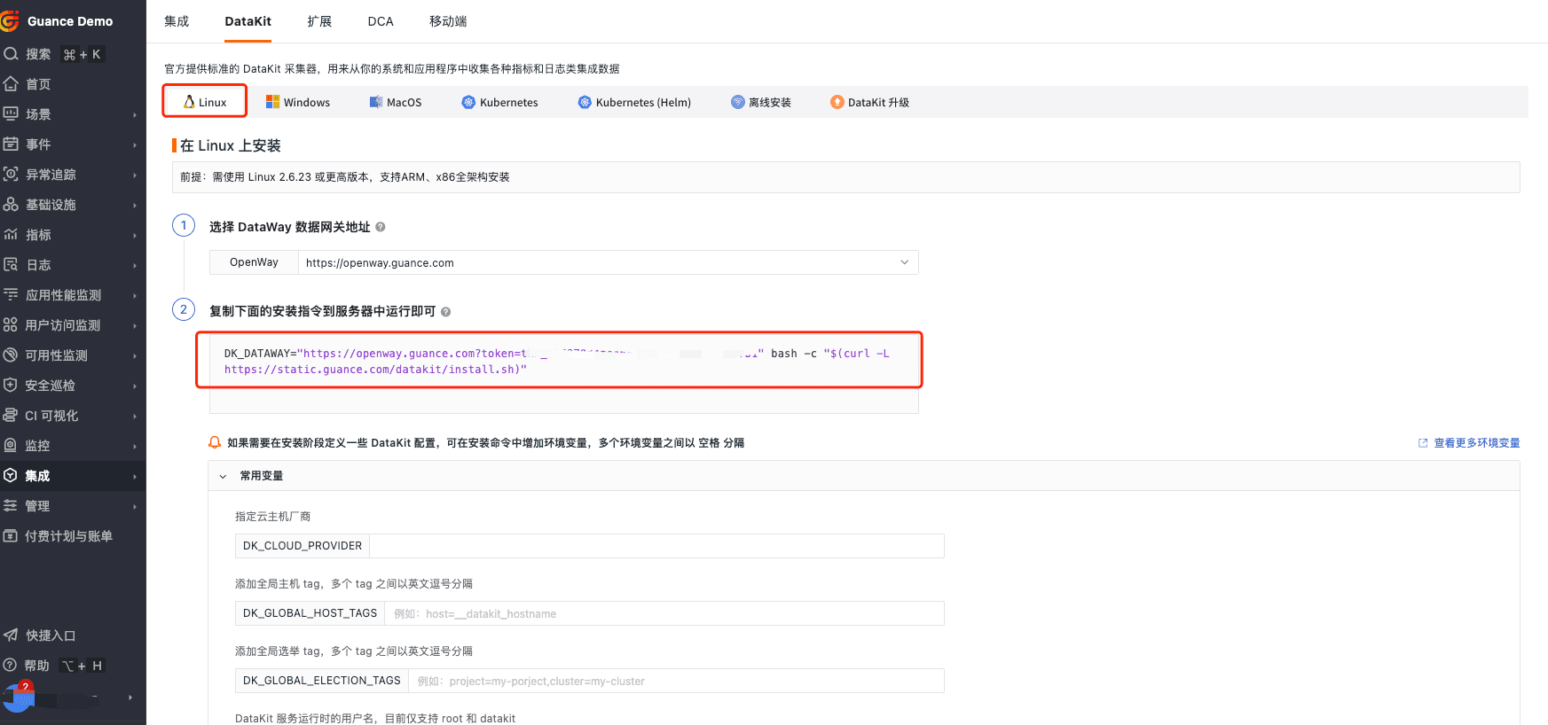Click the DK_GLOBAL_ELECTION_TAGS input field
The height and width of the screenshot is (725, 1548).
click(x=676, y=681)
